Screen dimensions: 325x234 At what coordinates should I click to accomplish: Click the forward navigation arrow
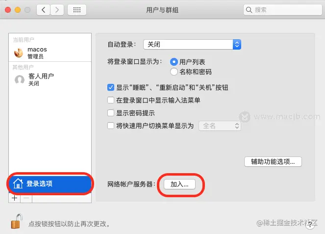click(57, 10)
